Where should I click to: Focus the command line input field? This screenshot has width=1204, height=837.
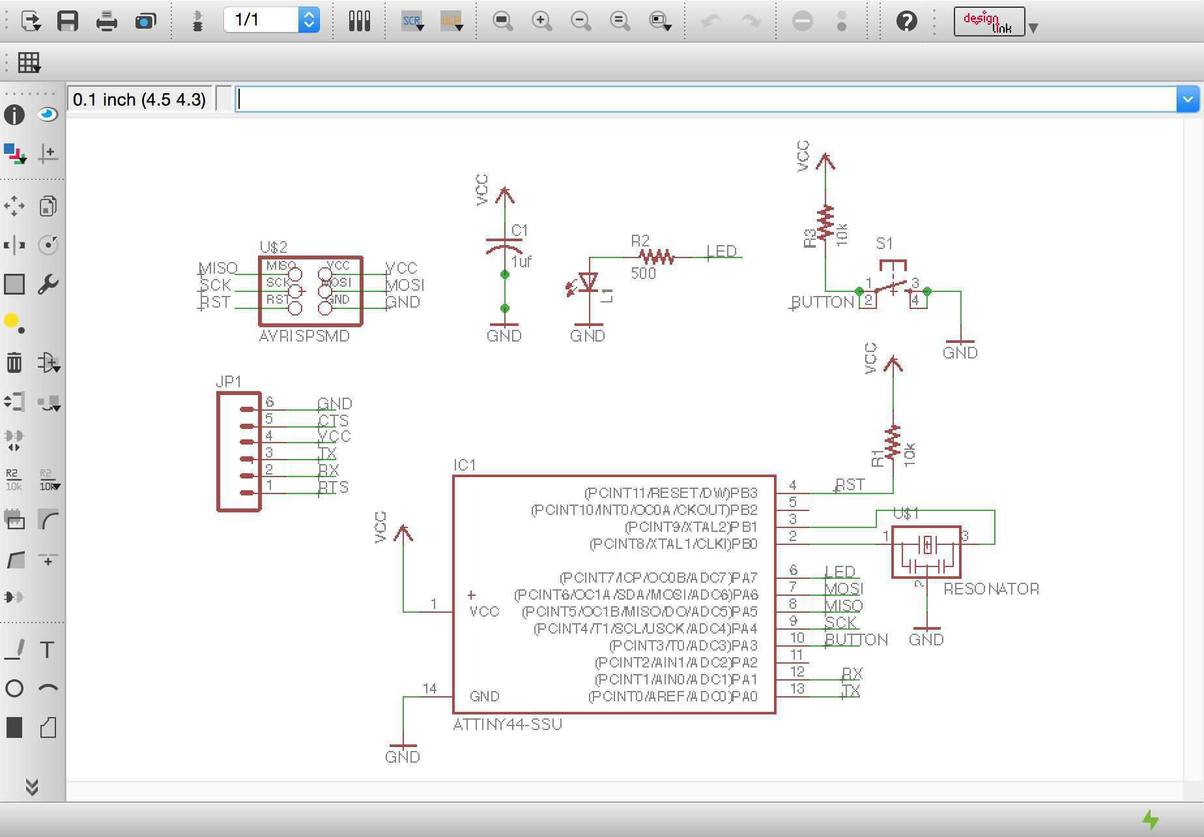point(706,99)
